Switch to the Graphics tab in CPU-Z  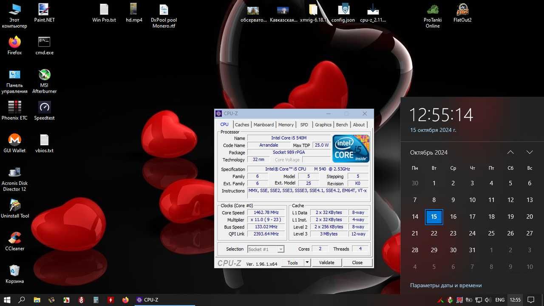pyautogui.click(x=323, y=125)
